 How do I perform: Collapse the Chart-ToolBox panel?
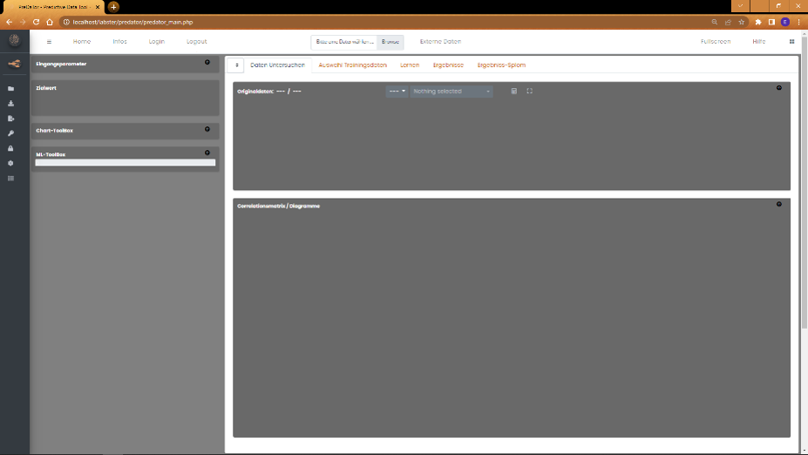pyautogui.click(x=207, y=129)
